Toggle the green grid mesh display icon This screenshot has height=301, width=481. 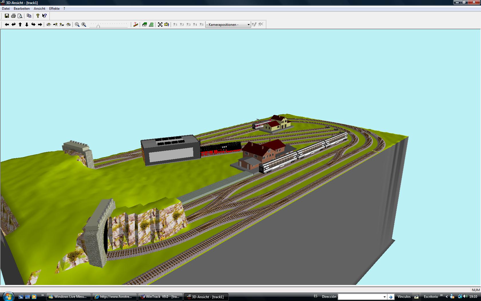pyautogui.click(x=151, y=25)
